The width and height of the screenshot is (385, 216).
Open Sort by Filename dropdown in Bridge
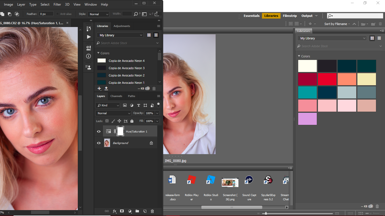(337, 24)
